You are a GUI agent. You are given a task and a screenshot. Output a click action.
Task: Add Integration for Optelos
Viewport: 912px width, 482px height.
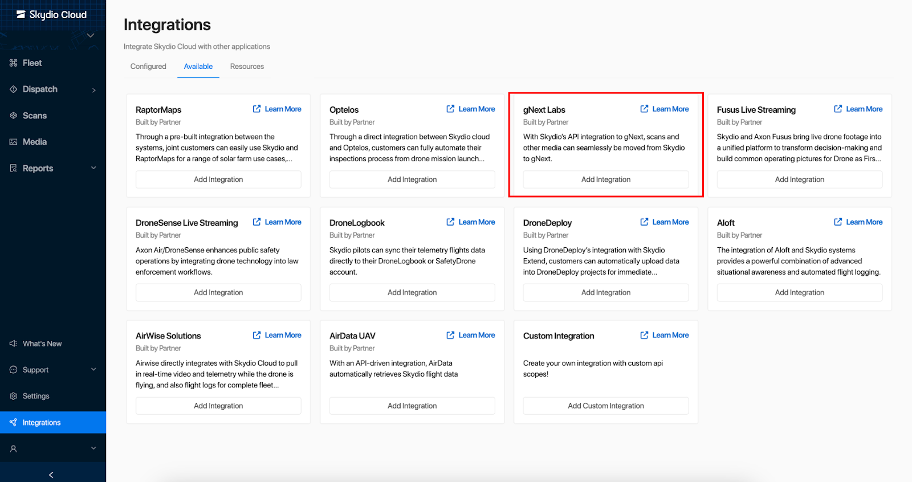coord(412,179)
